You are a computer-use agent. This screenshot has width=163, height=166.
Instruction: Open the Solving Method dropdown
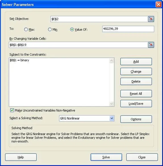112,118
